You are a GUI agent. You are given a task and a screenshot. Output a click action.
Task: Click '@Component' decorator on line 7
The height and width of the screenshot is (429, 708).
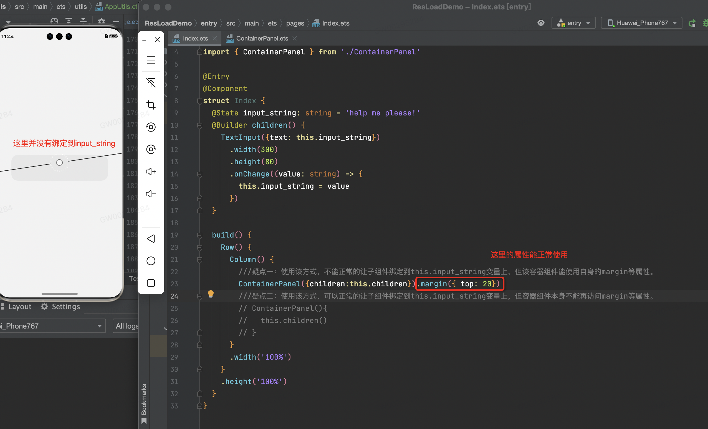pyautogui.click(x=225, y=89)
